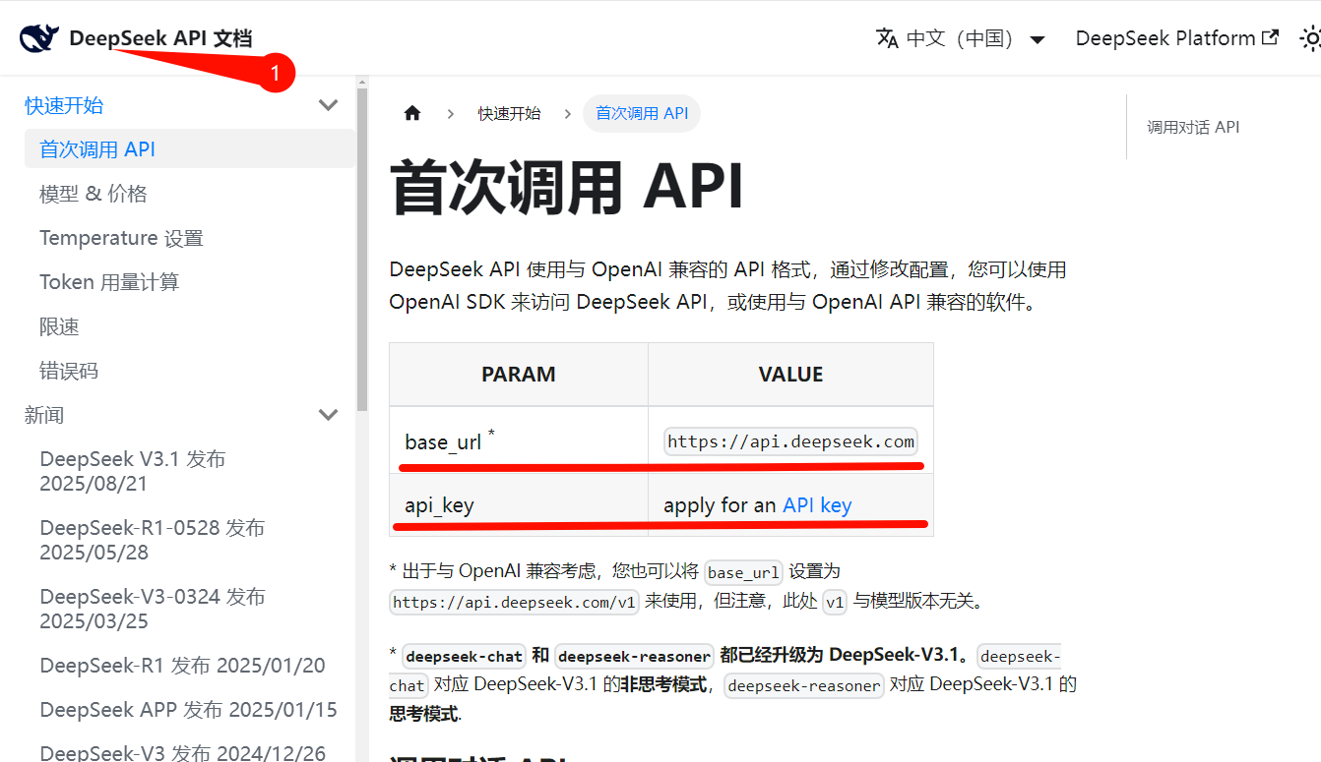Open 首次调用 API in the sidebar
Screen dimensions: 1321x762
point(190,149)
